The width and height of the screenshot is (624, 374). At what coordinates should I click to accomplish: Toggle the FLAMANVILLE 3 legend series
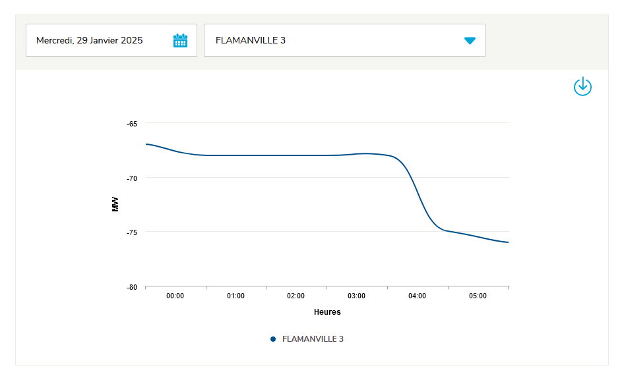[x=313, y=339]
